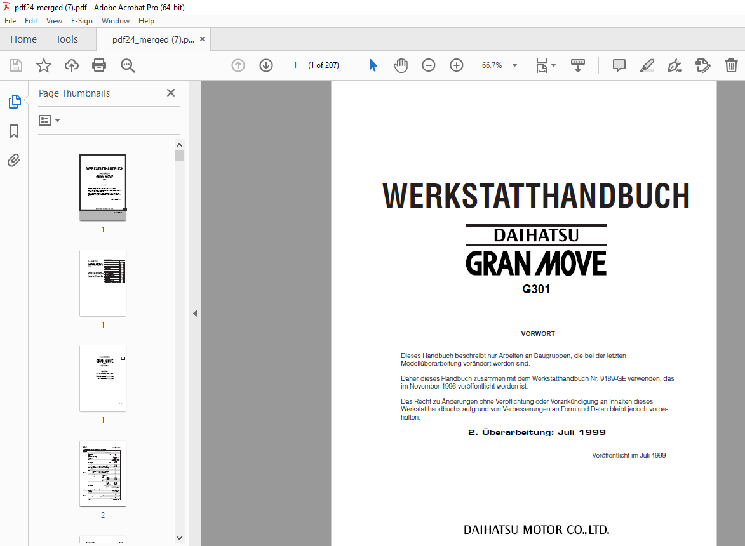Select the thumbnail with the black index table

[103, 283]
